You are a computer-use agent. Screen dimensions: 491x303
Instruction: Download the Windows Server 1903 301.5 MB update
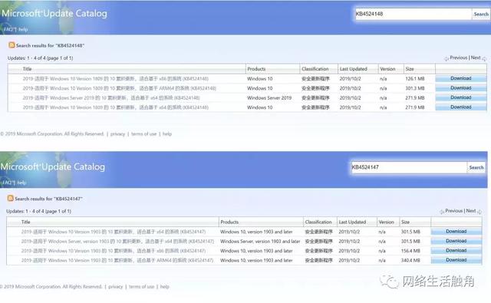(x=456, y=241)
